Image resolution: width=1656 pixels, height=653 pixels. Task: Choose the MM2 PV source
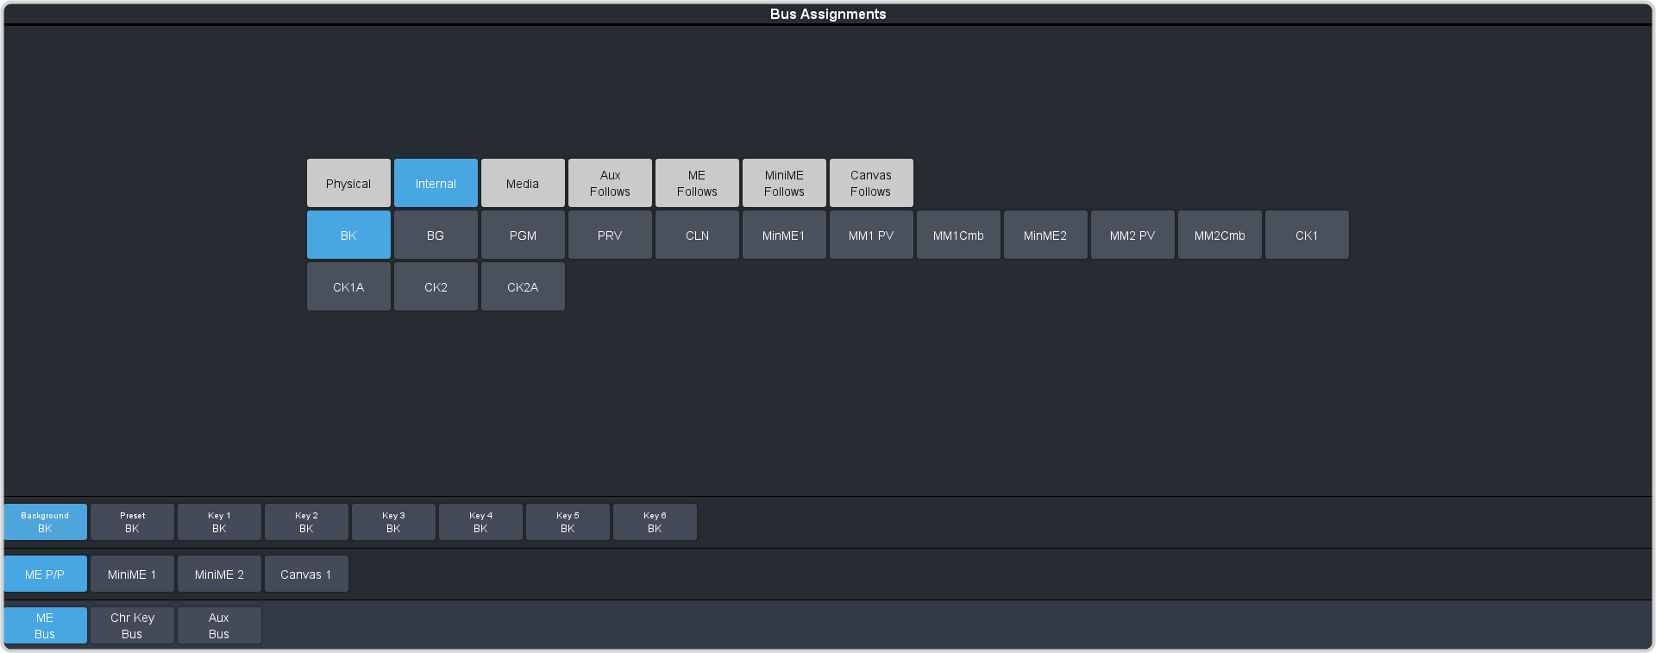1132,235
